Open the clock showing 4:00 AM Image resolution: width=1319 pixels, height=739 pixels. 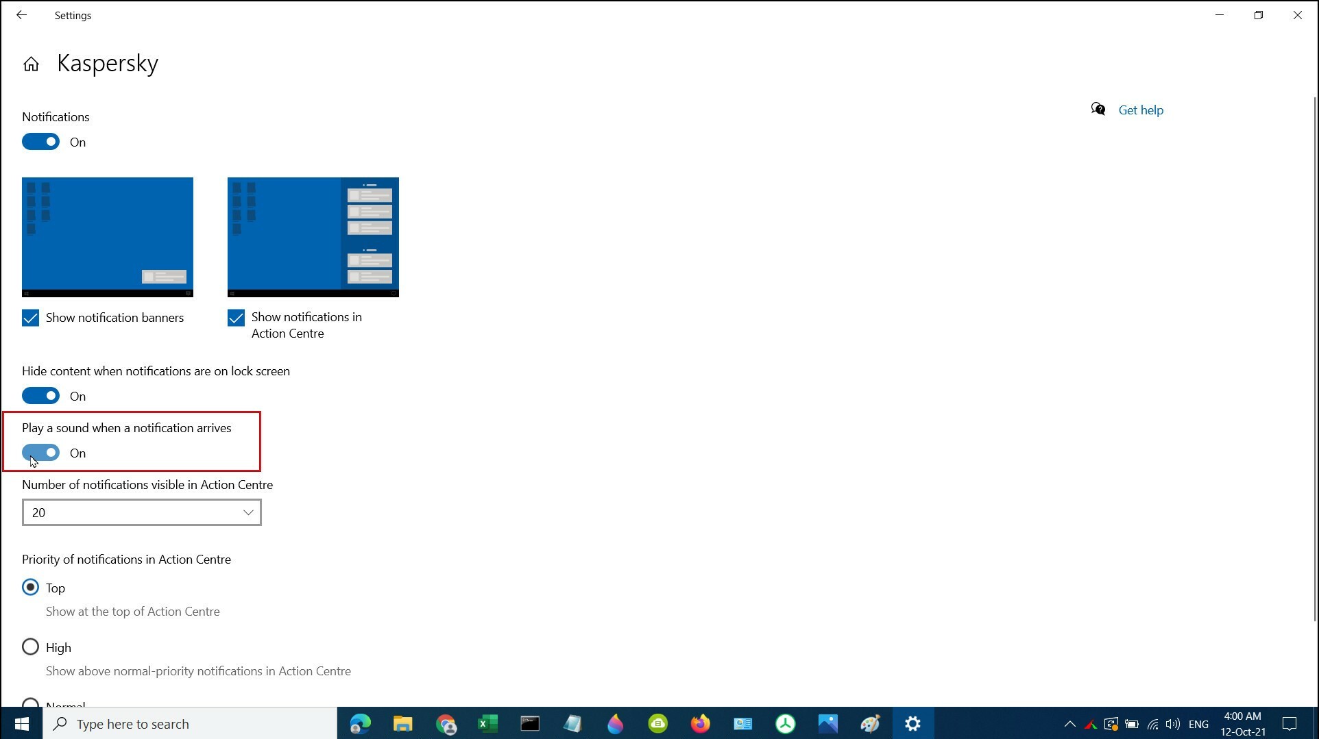[1242, 724]
